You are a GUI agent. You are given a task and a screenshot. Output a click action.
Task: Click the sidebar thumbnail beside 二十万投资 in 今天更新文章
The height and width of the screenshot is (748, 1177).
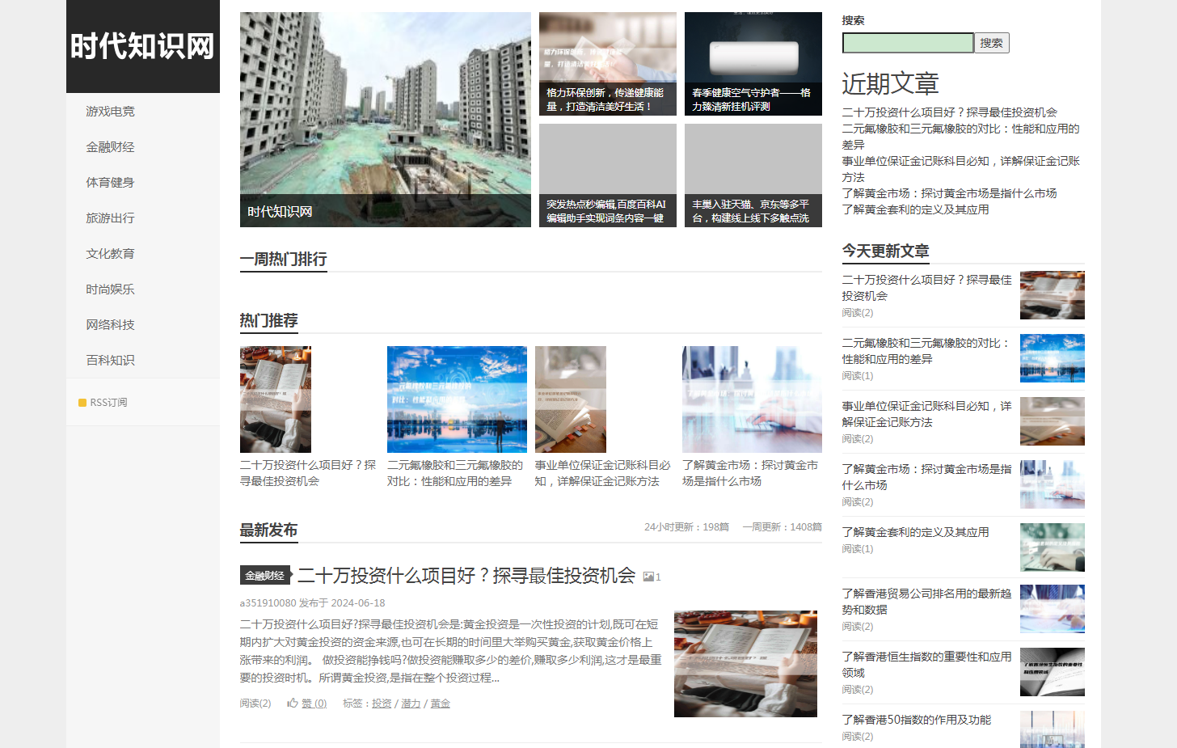pos(1053,295)
